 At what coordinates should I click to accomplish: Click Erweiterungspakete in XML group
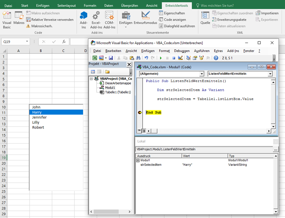click(x=229, y=20)
